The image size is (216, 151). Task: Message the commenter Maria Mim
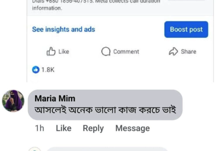click(x=132, y=128)
